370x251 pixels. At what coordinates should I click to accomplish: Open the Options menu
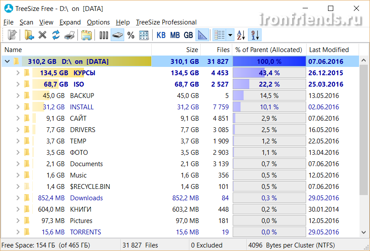(98, 22)
